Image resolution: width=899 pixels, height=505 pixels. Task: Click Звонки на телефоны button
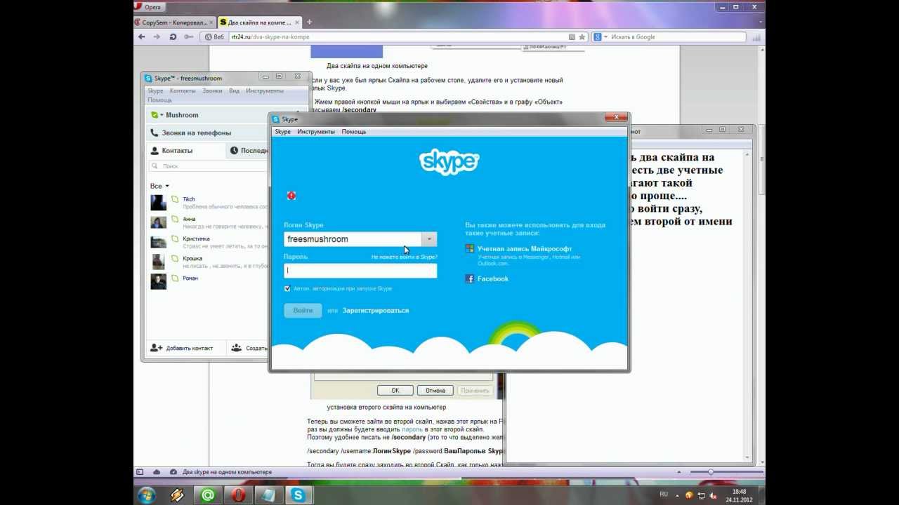(206, 133)
